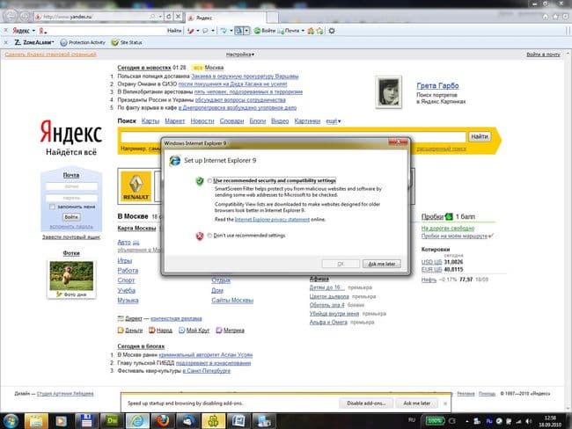572x429 pixels.
Task: Select the Яндекс browser tab
Action: 226,17
